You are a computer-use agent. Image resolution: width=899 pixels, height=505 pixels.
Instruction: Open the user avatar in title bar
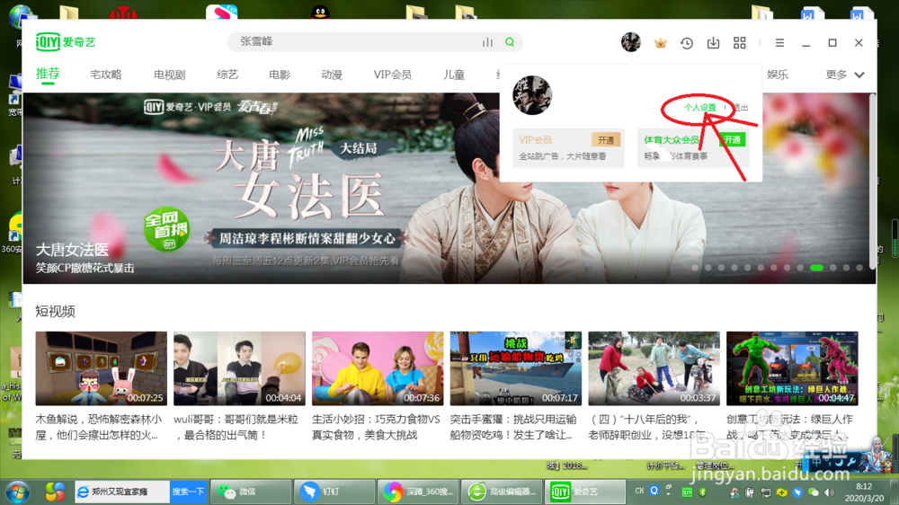631,42
